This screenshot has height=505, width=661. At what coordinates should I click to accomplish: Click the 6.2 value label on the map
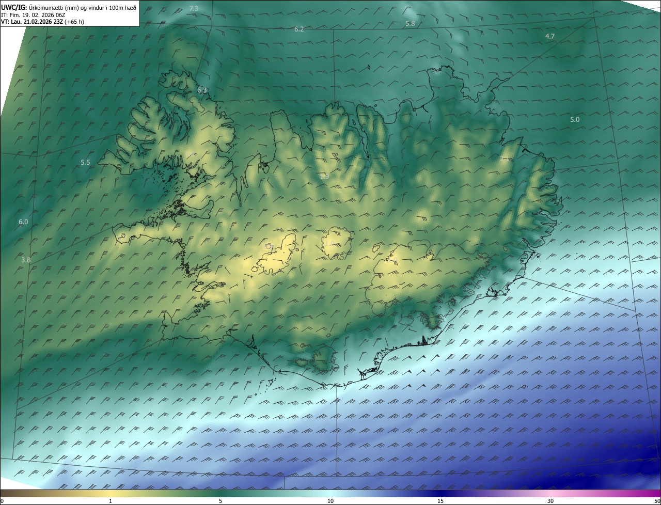(x=299, y=29)
